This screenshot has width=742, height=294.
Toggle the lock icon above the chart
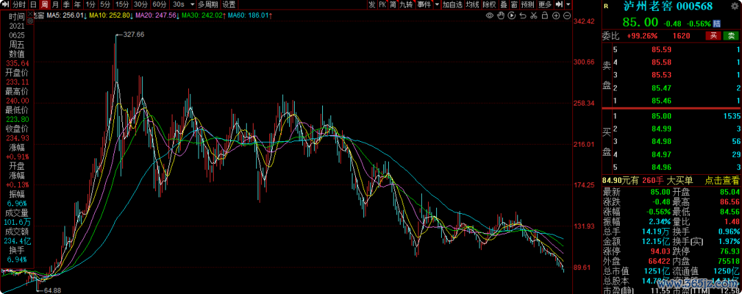[x=545, y=16]
